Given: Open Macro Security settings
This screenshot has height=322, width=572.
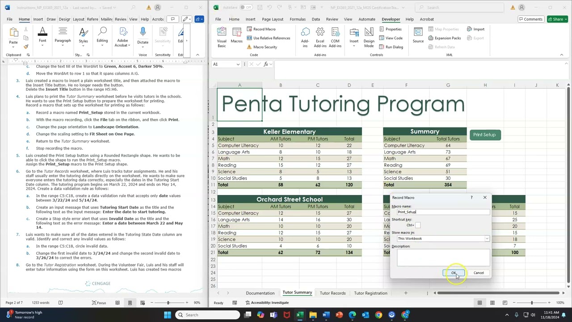Looking at the screenshot, I should [x=261, y=47].
